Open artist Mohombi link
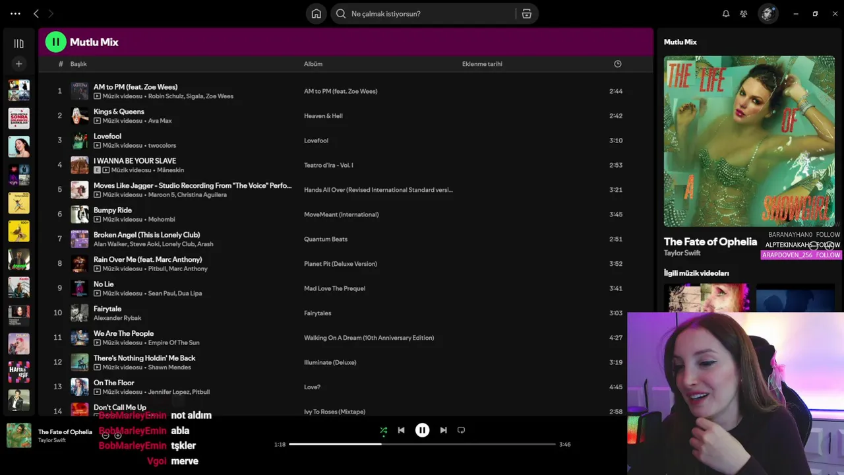 (162, 220)
